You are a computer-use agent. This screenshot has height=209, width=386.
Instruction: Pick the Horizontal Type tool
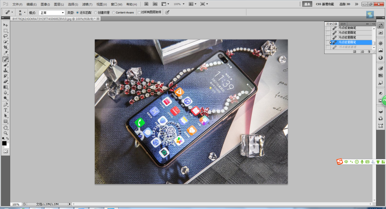[5, 110]
